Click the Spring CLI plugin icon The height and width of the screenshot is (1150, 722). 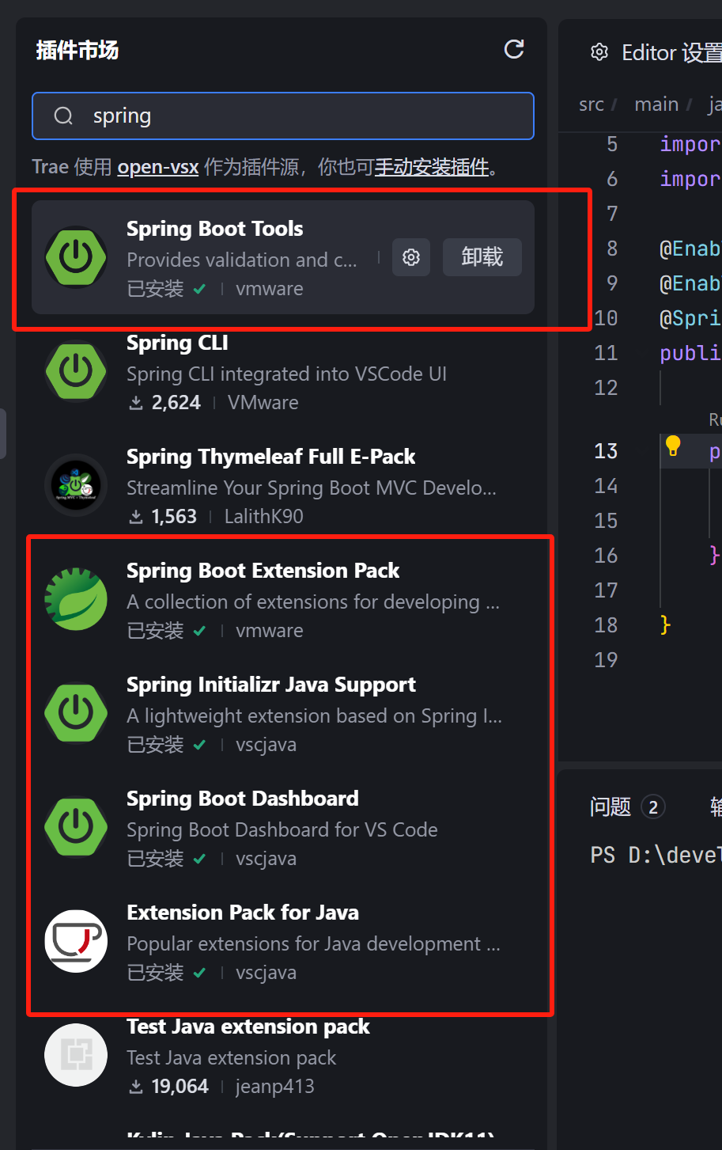pos(76,371)
